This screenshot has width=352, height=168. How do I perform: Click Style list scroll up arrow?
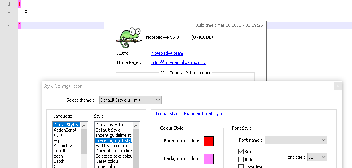click(x=136, y=125)
